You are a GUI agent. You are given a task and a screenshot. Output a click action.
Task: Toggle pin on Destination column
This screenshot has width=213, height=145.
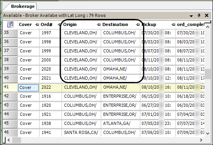pyautogui.click(x=138, y=25)
